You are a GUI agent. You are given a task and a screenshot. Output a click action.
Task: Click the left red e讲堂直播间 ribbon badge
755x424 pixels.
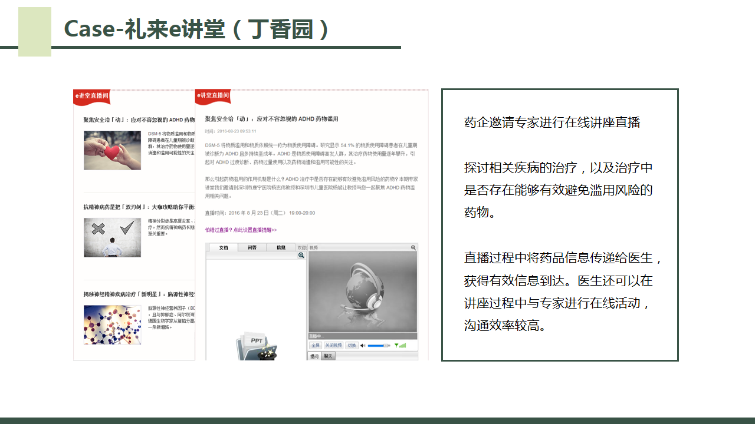click(x=91, y=96)
